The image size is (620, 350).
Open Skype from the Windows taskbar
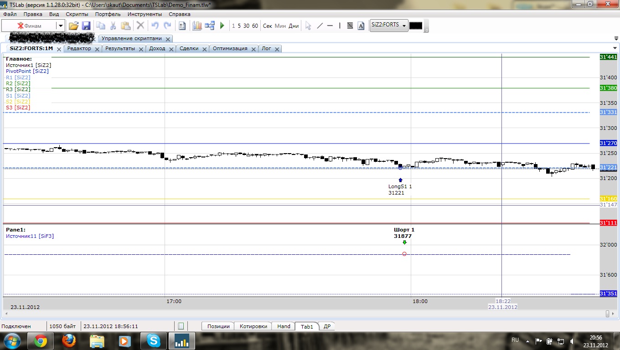click(154, 340)
